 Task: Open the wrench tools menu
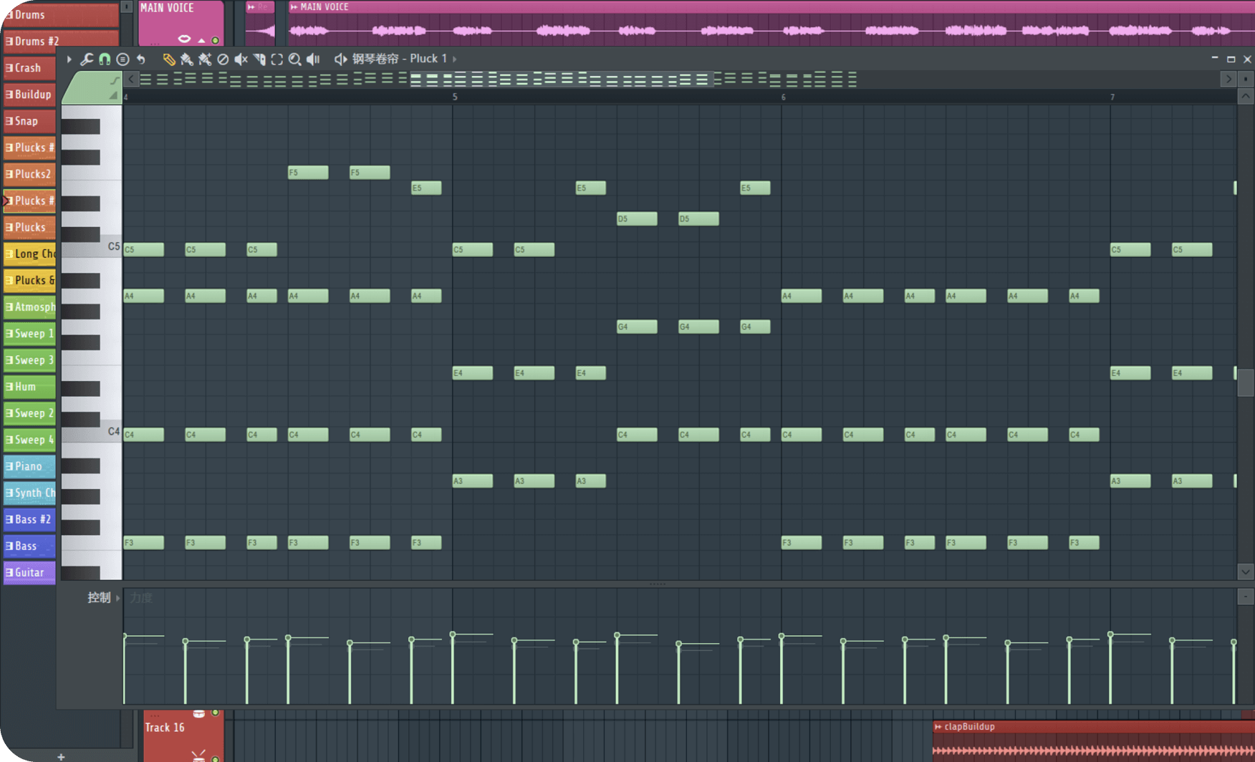point(87,59)
